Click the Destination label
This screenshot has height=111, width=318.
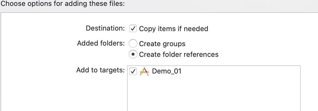[x=105, y=28]
